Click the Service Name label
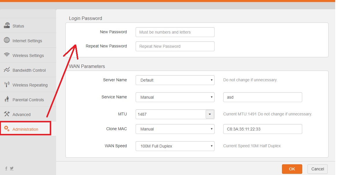This screenshot has width=343, height=175. point(114,97)
